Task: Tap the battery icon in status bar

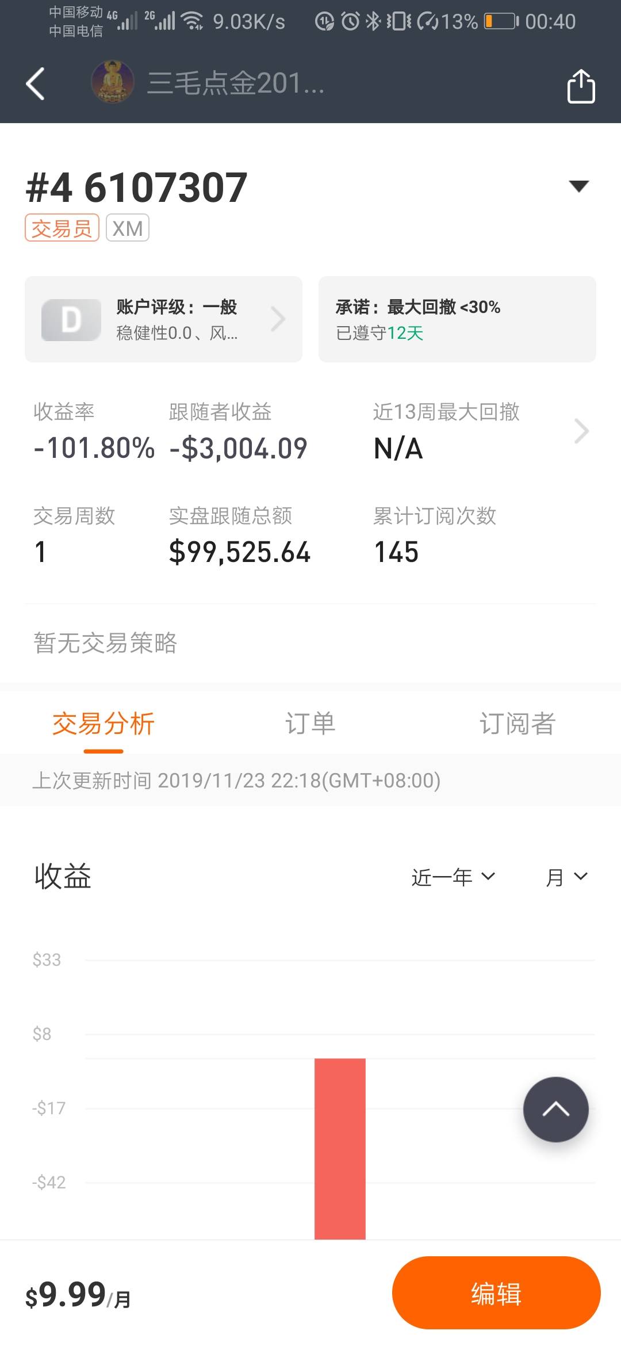Action: tap(500, 22)
